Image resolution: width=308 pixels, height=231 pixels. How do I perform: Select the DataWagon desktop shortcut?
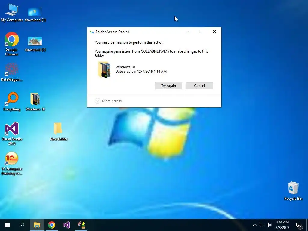(x=12, y=72)
